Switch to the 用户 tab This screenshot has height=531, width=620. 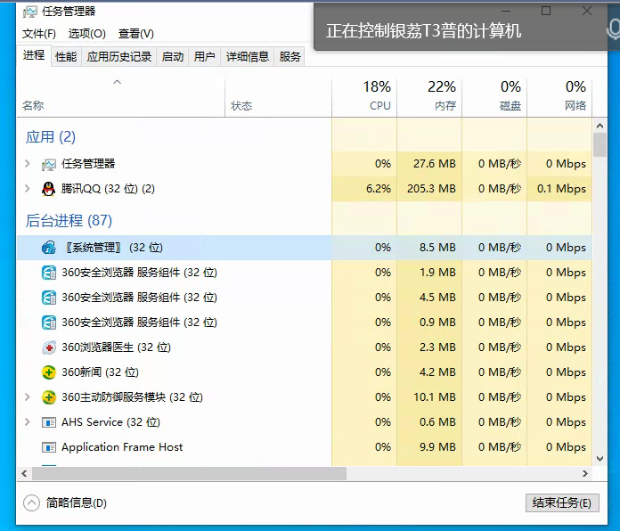point(204,56)
